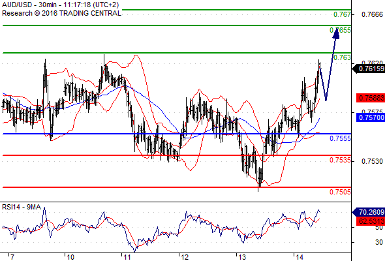Click date marker 11 on time axis
Image resolution: width=385 pixels, height=261 pixels.
pyautogui.click(x=127, y=257)
